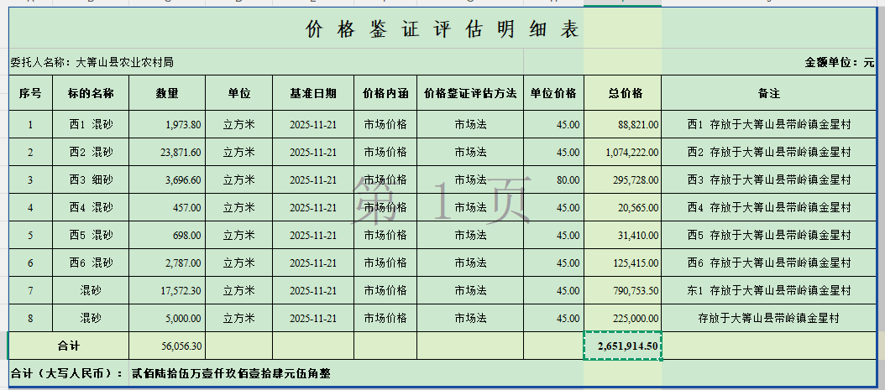
Task: Click total price 295,728.00
Action: click(622, 179)
